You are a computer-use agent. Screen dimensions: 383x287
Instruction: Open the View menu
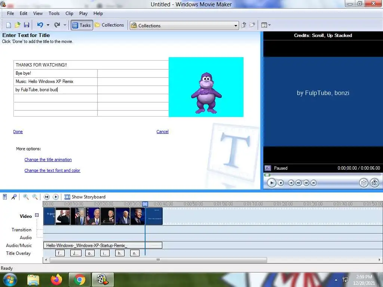click(x=38, y=13)
